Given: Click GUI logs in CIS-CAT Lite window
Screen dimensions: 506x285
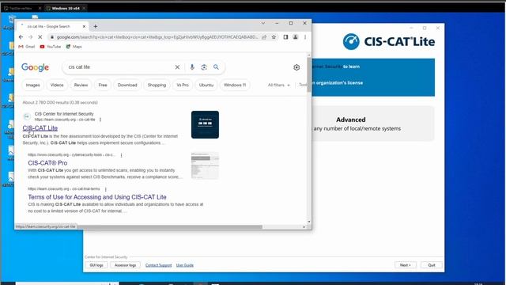Looking at the screenshot, I should [x=96, y=265].
